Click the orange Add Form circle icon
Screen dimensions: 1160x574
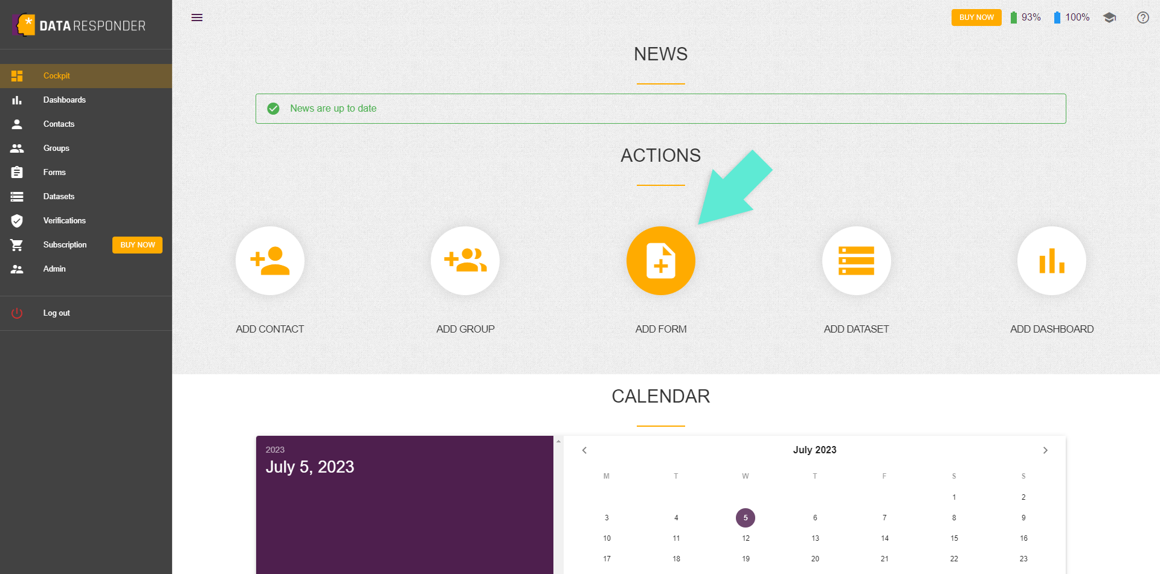click(661, 261)
